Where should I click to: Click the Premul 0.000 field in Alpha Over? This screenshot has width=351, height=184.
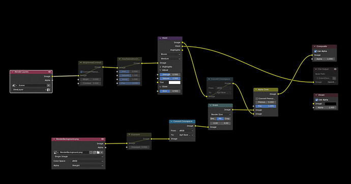266,102
